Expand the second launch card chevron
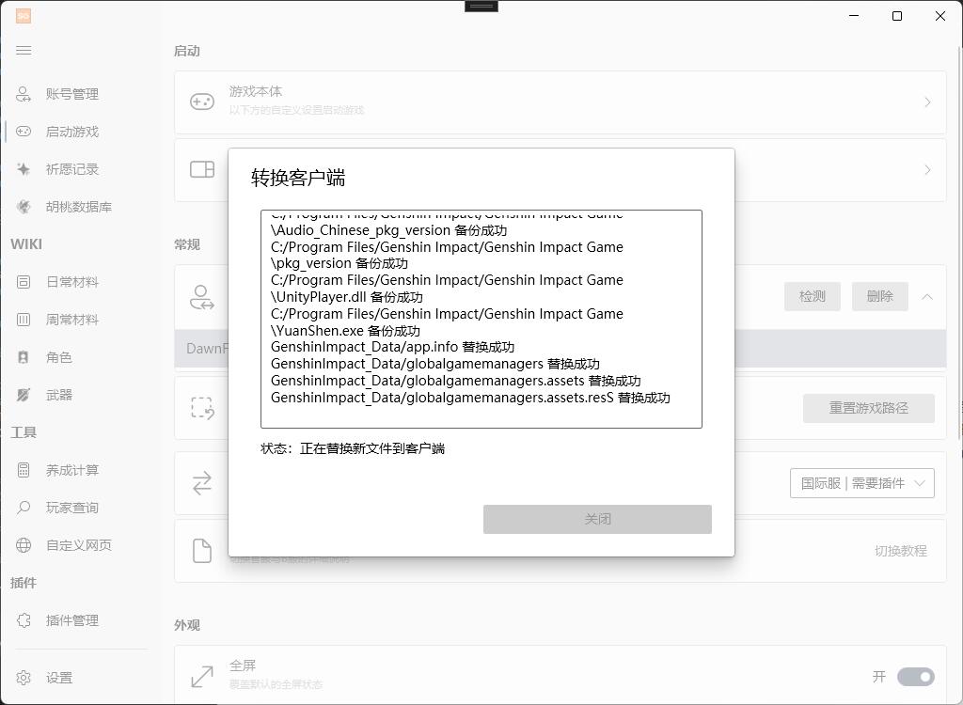 tap(927, 169)
